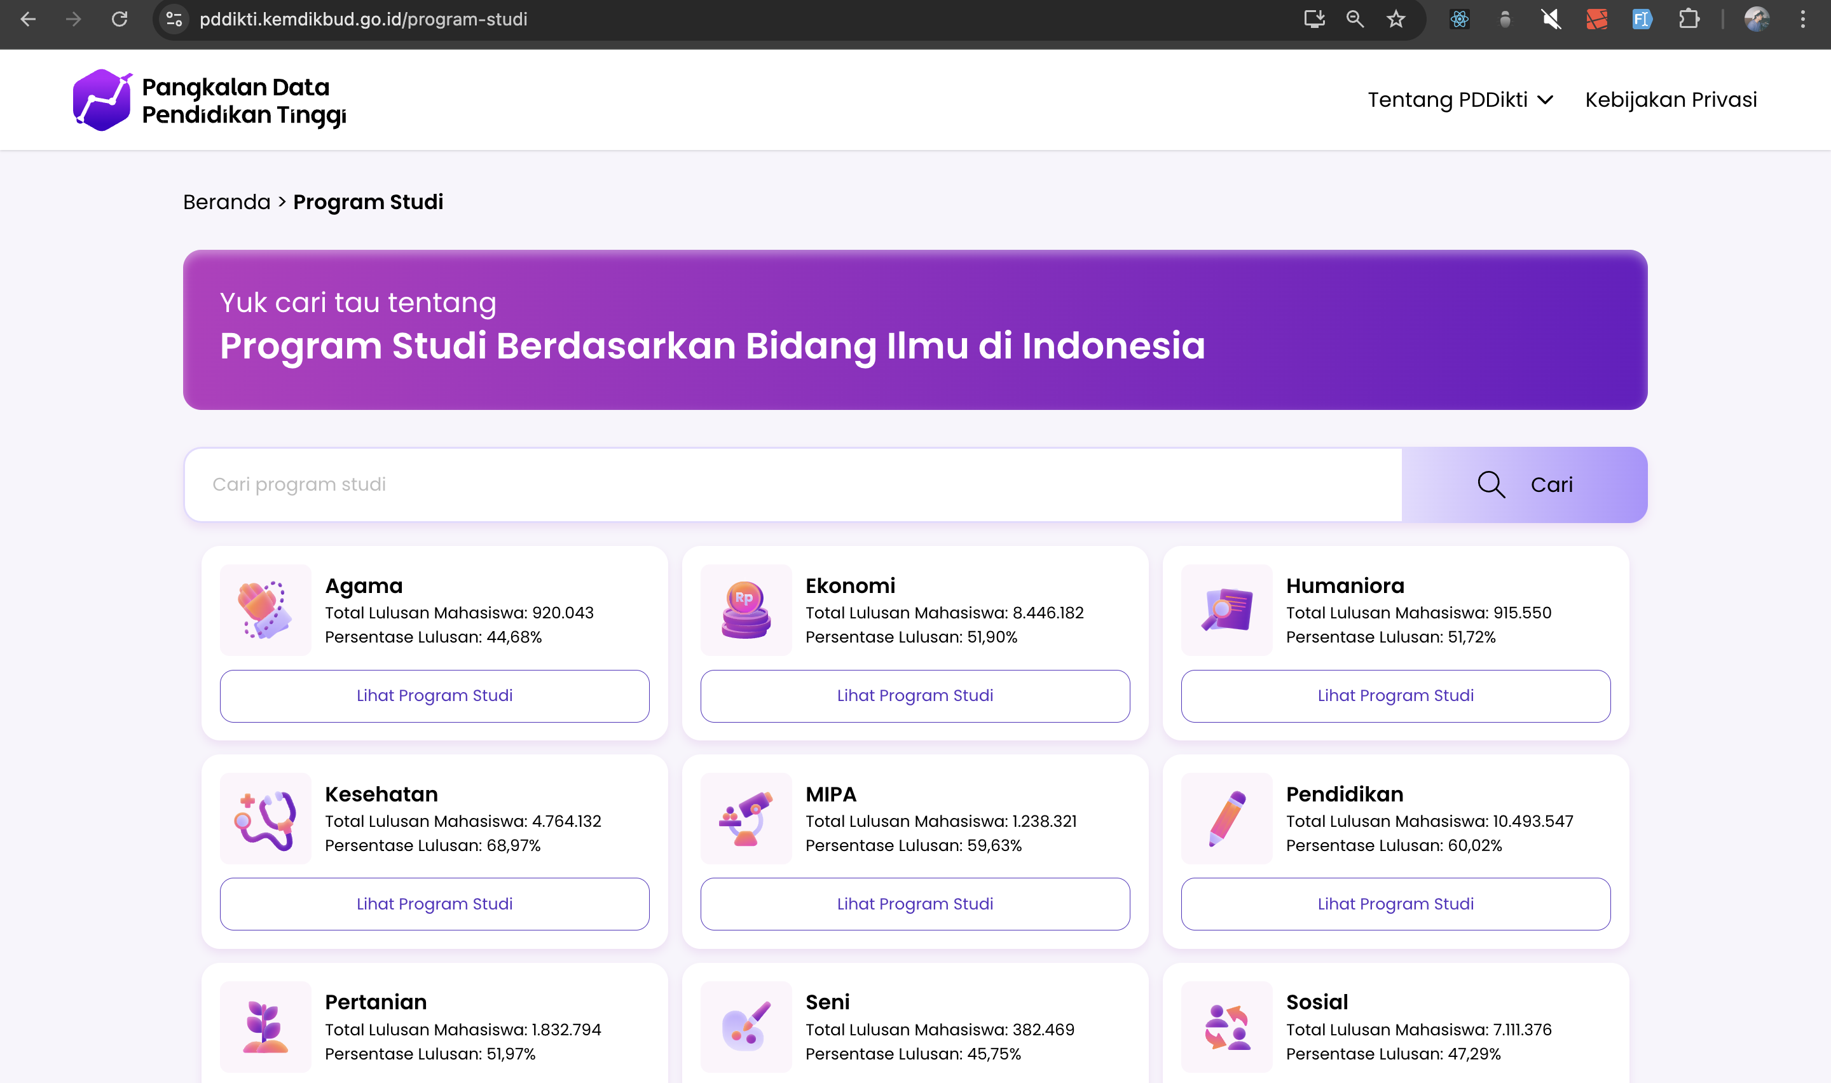Screen dimensions: 1831x1083
Task: Click 'Persentase Lulusan: 68,97%' text
Action: pyautogui.click(x=433, y=846)
